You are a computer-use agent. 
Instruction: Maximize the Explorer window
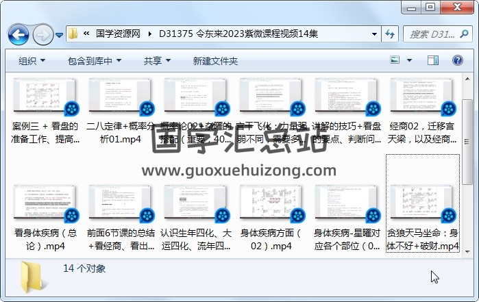(430, 7)
